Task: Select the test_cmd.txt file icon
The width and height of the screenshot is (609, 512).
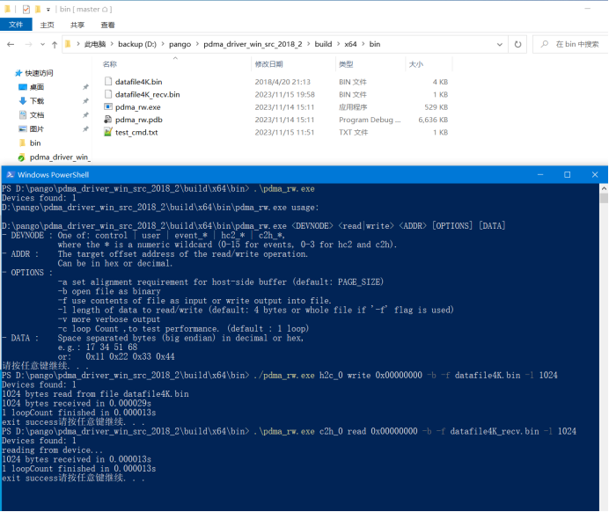Action: click(x=107, y=132)
